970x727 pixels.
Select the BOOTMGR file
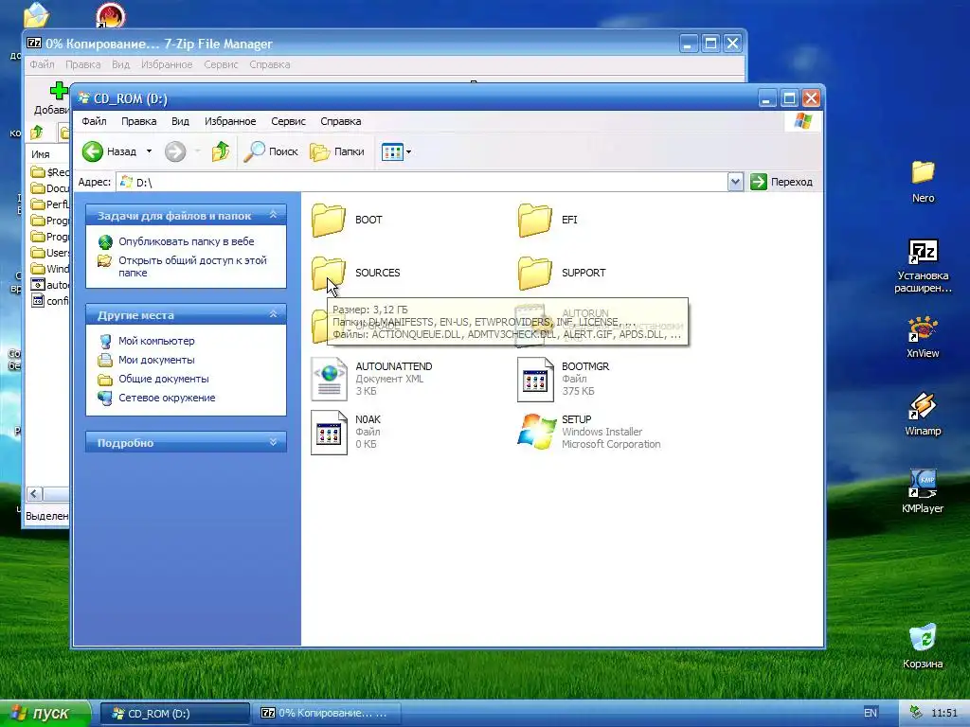pos(563,379)
